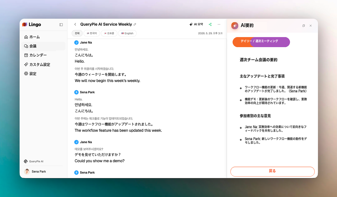This screenshot has width=337, height=197.
Task: Click the Lingo logo
Action: click(x=32, y=24)
